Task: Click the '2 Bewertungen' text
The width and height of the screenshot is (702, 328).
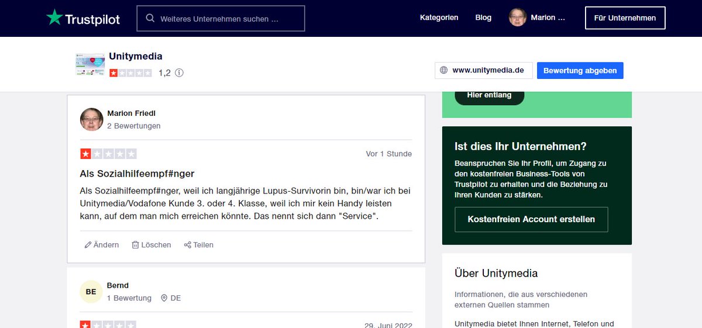Action: (x=133, y=126)
